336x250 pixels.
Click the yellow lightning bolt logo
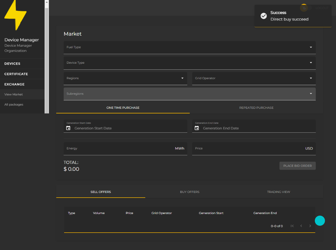15,15
